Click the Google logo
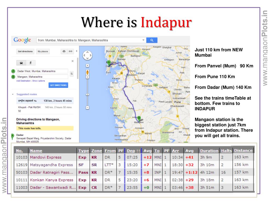The width and height of the screenshot is (268, 201). point(22,40)
